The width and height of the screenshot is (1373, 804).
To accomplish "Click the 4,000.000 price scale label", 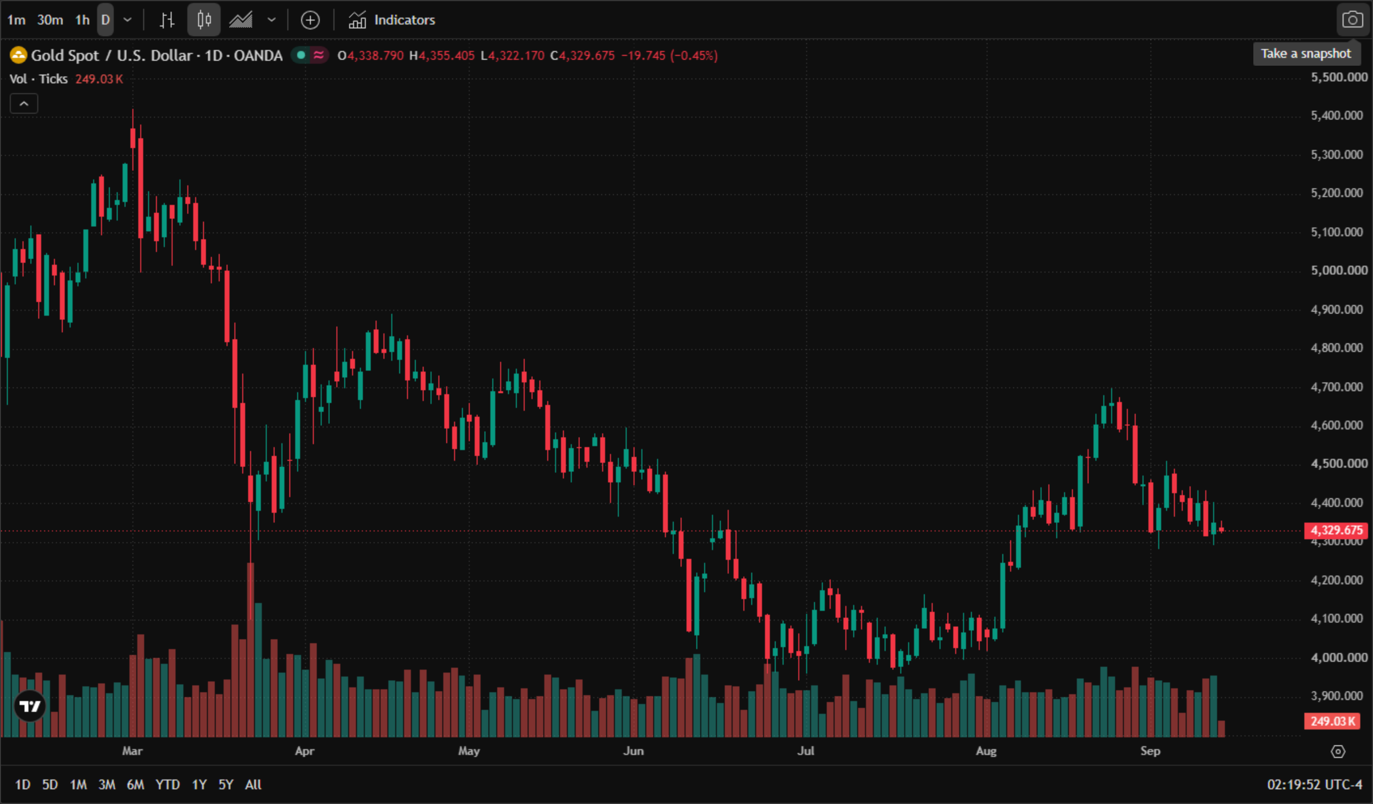I will 1339,657.
